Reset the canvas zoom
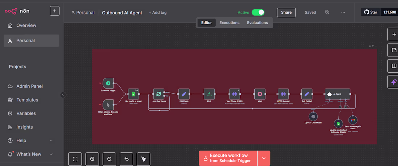Image resolution: width=398 pixels, height=166 pixels. (127, 159)
